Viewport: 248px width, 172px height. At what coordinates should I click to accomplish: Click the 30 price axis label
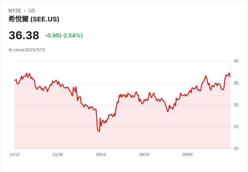pos(236,105)
